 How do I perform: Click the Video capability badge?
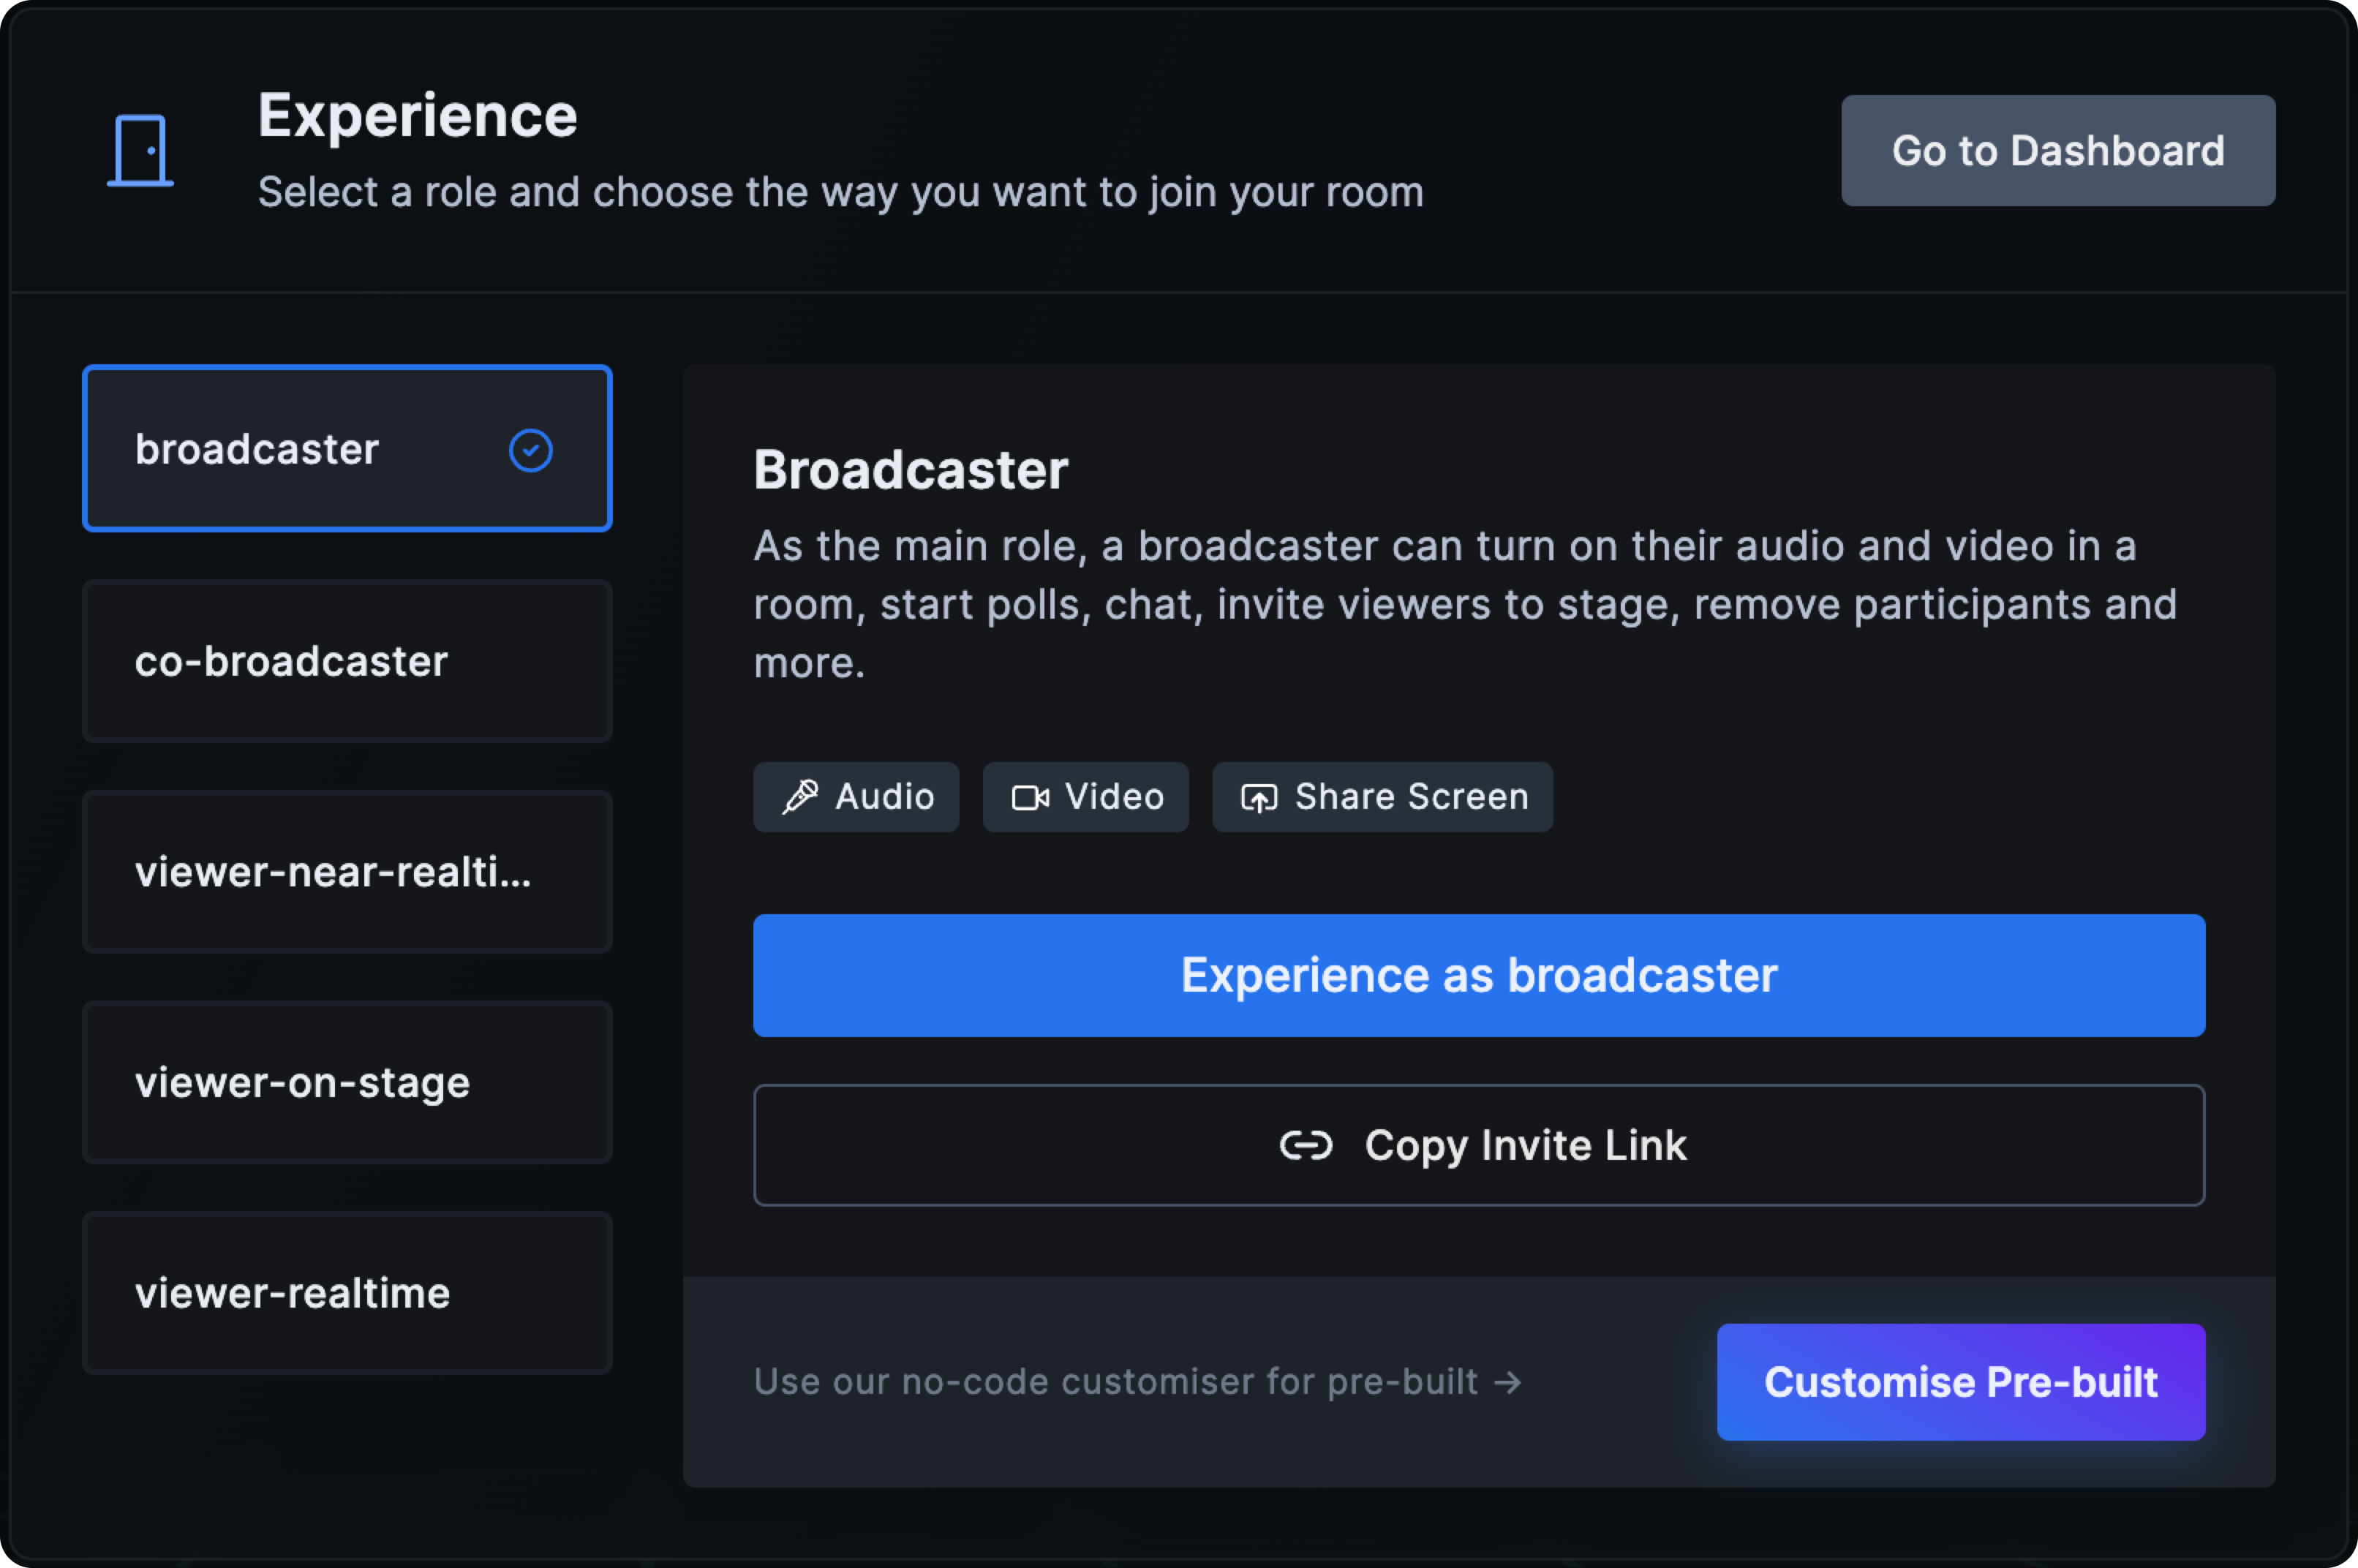click(1086, 797)
